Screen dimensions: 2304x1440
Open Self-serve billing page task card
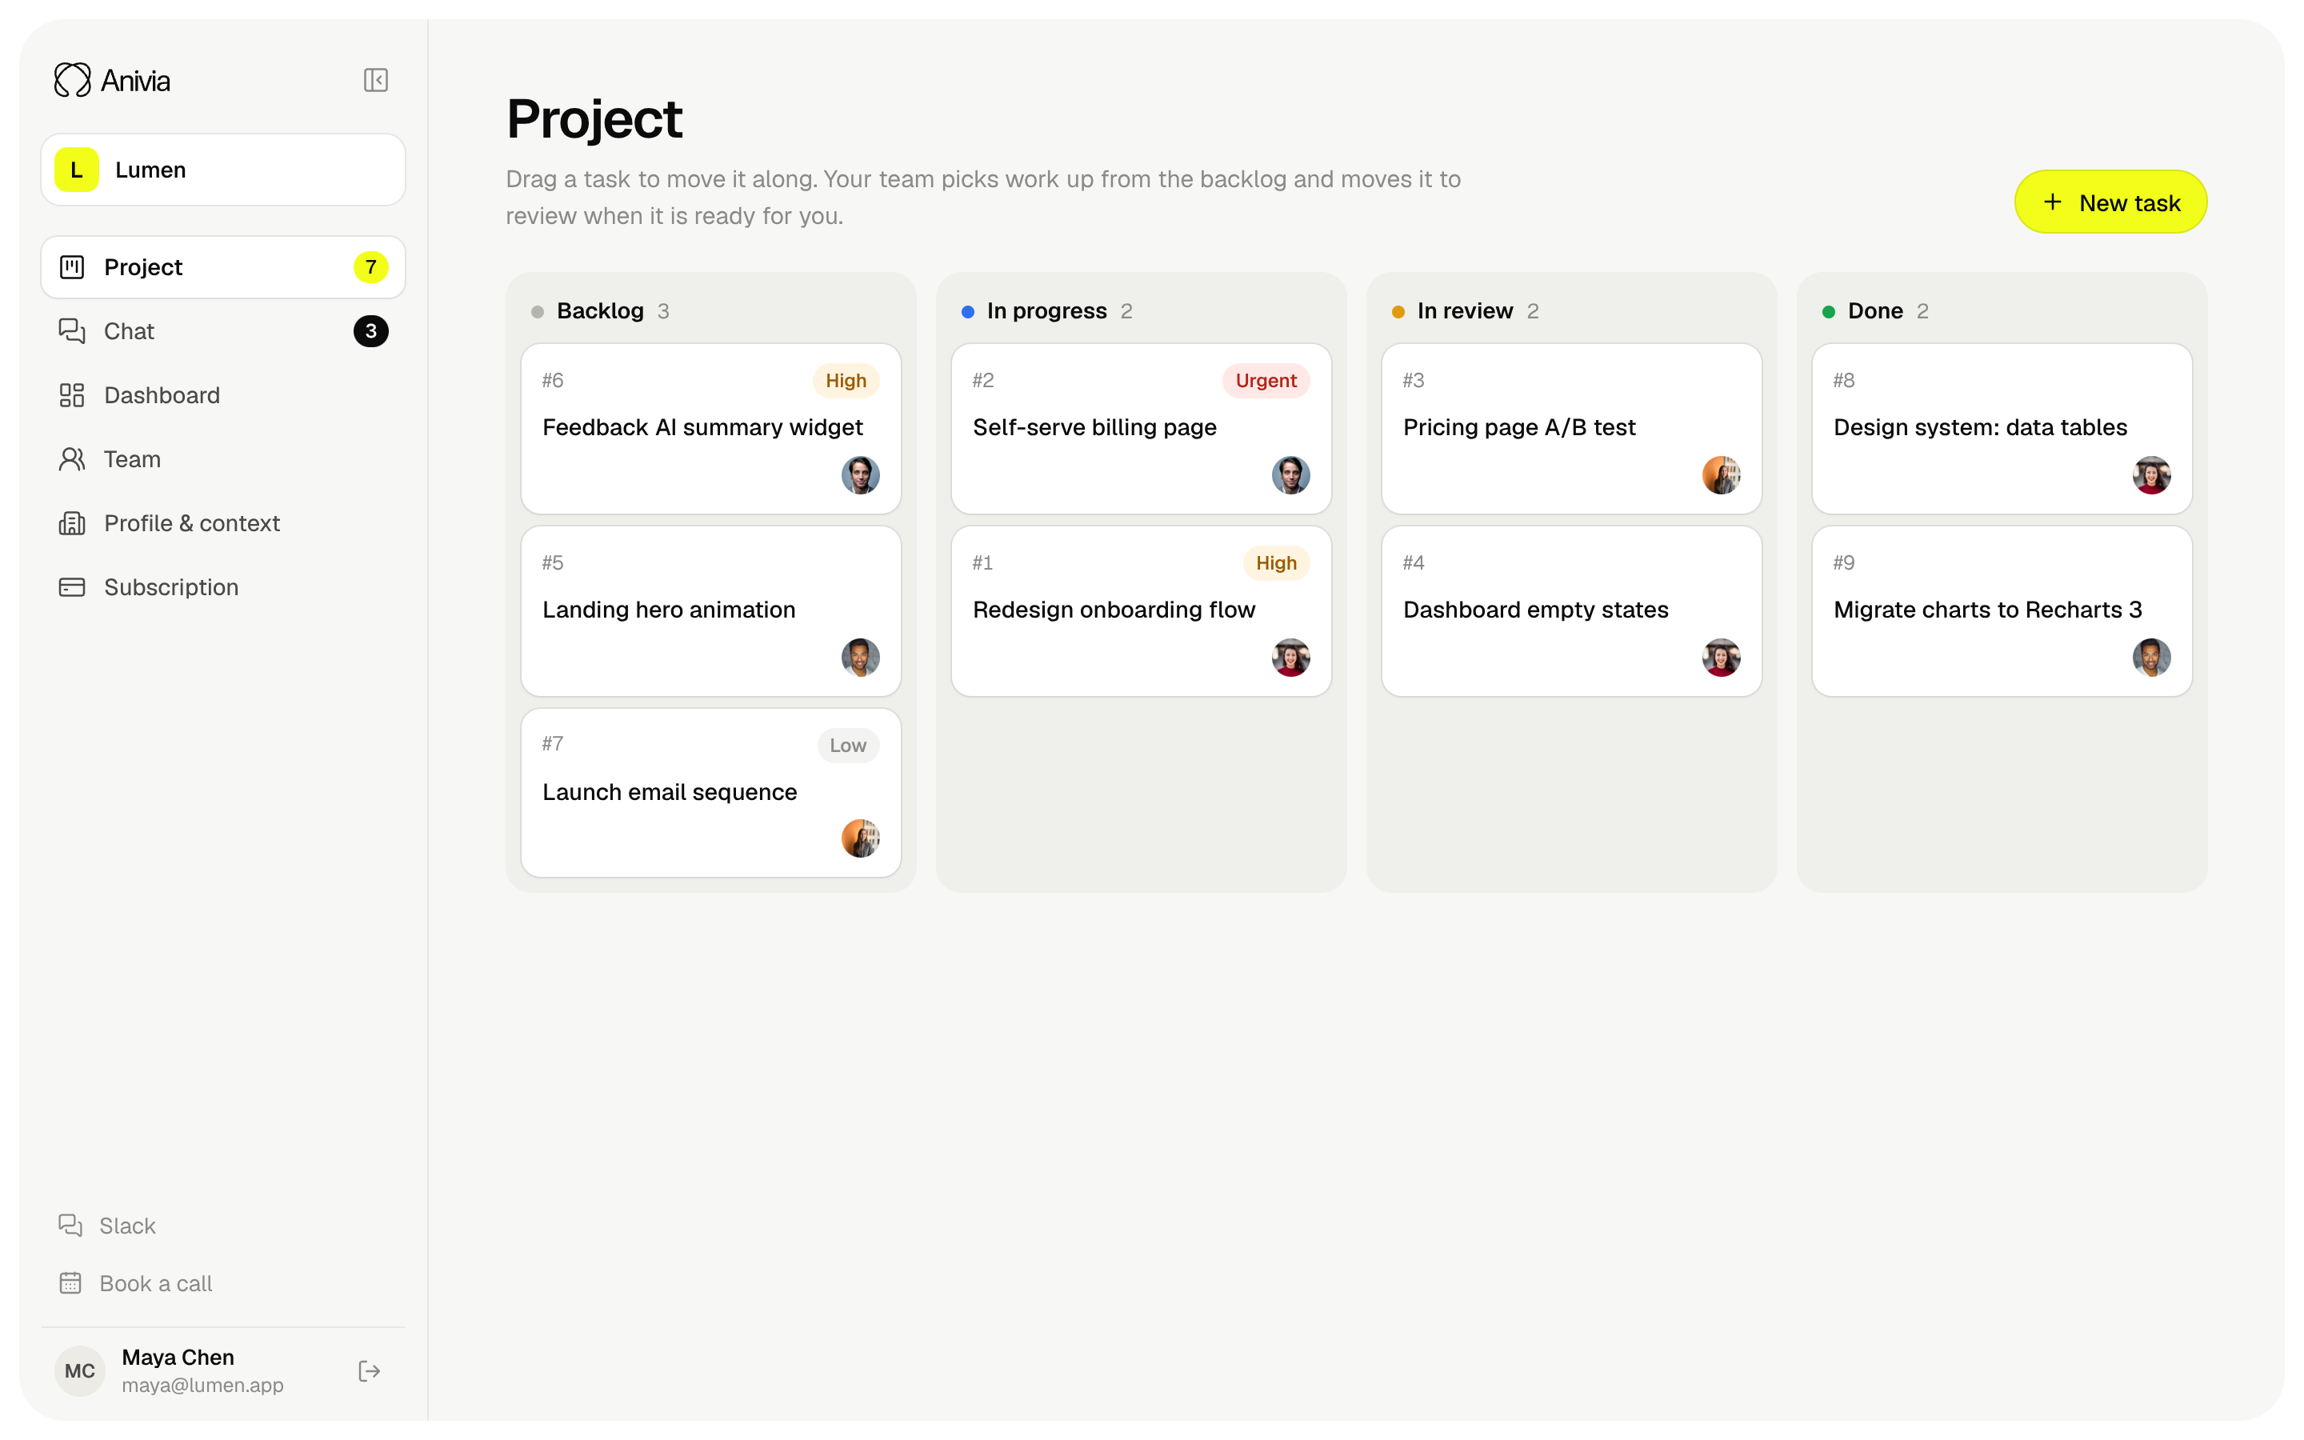click(1141, 429)
